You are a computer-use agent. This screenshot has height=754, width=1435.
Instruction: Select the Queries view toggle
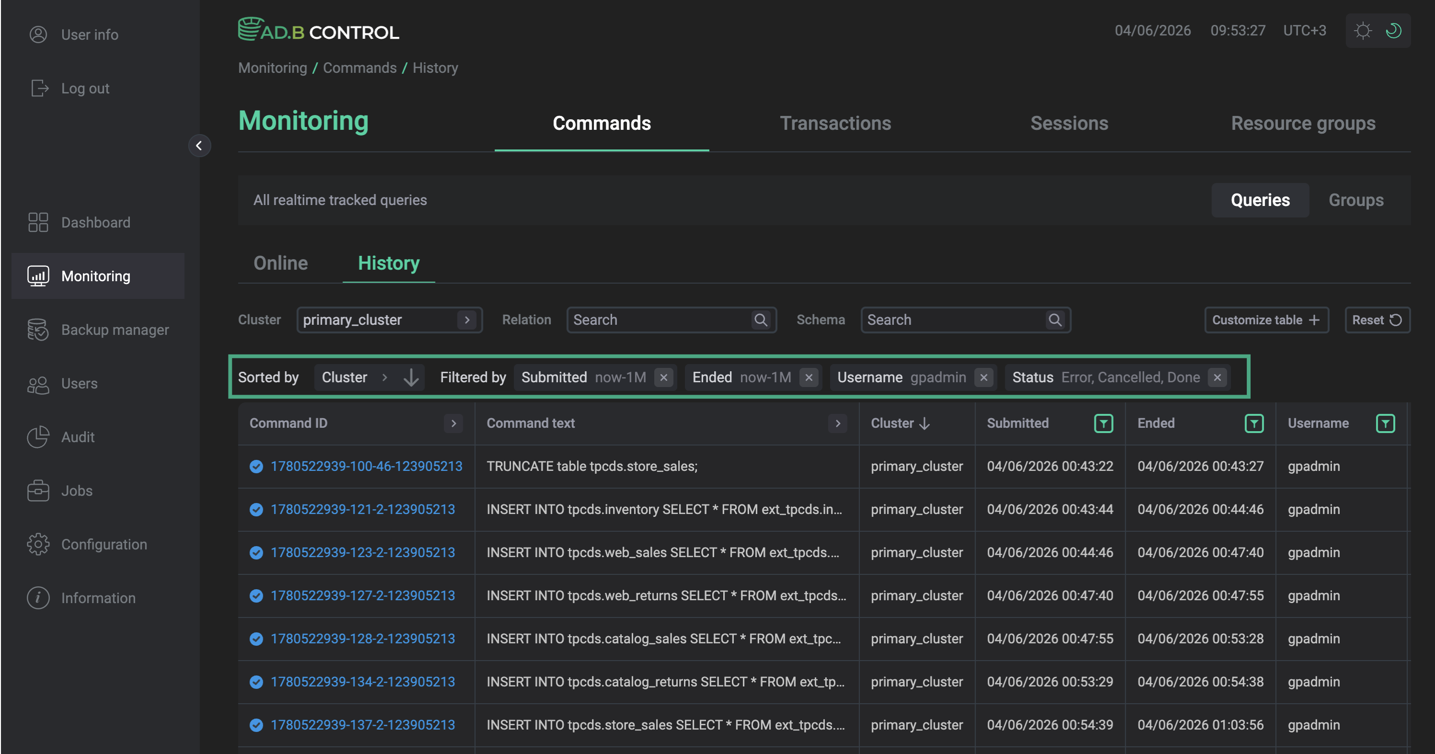coord(1260,200)
